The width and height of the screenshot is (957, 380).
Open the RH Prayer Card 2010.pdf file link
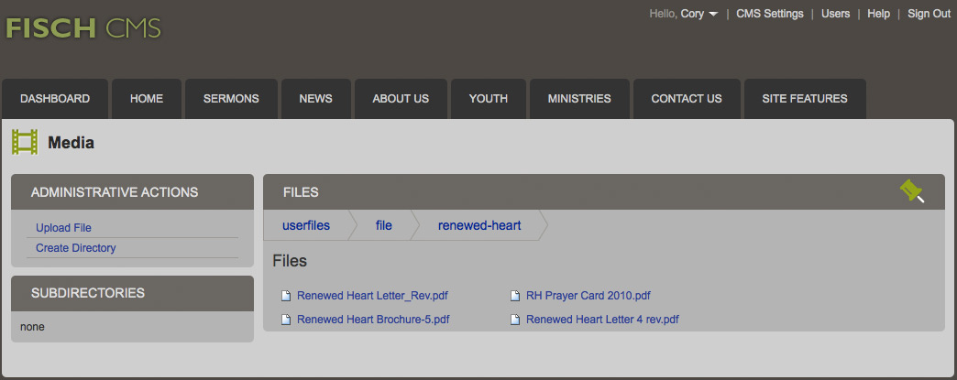coord(588,296)
